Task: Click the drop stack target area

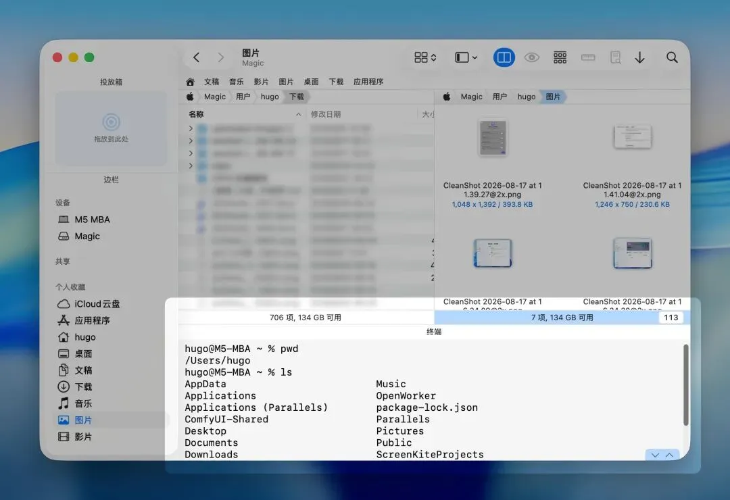Action: 111,128
